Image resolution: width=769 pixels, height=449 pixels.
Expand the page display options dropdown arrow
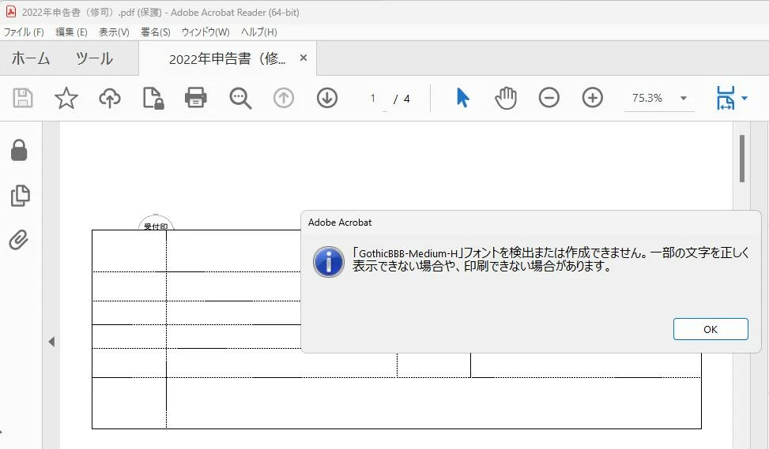coord(744,98)
